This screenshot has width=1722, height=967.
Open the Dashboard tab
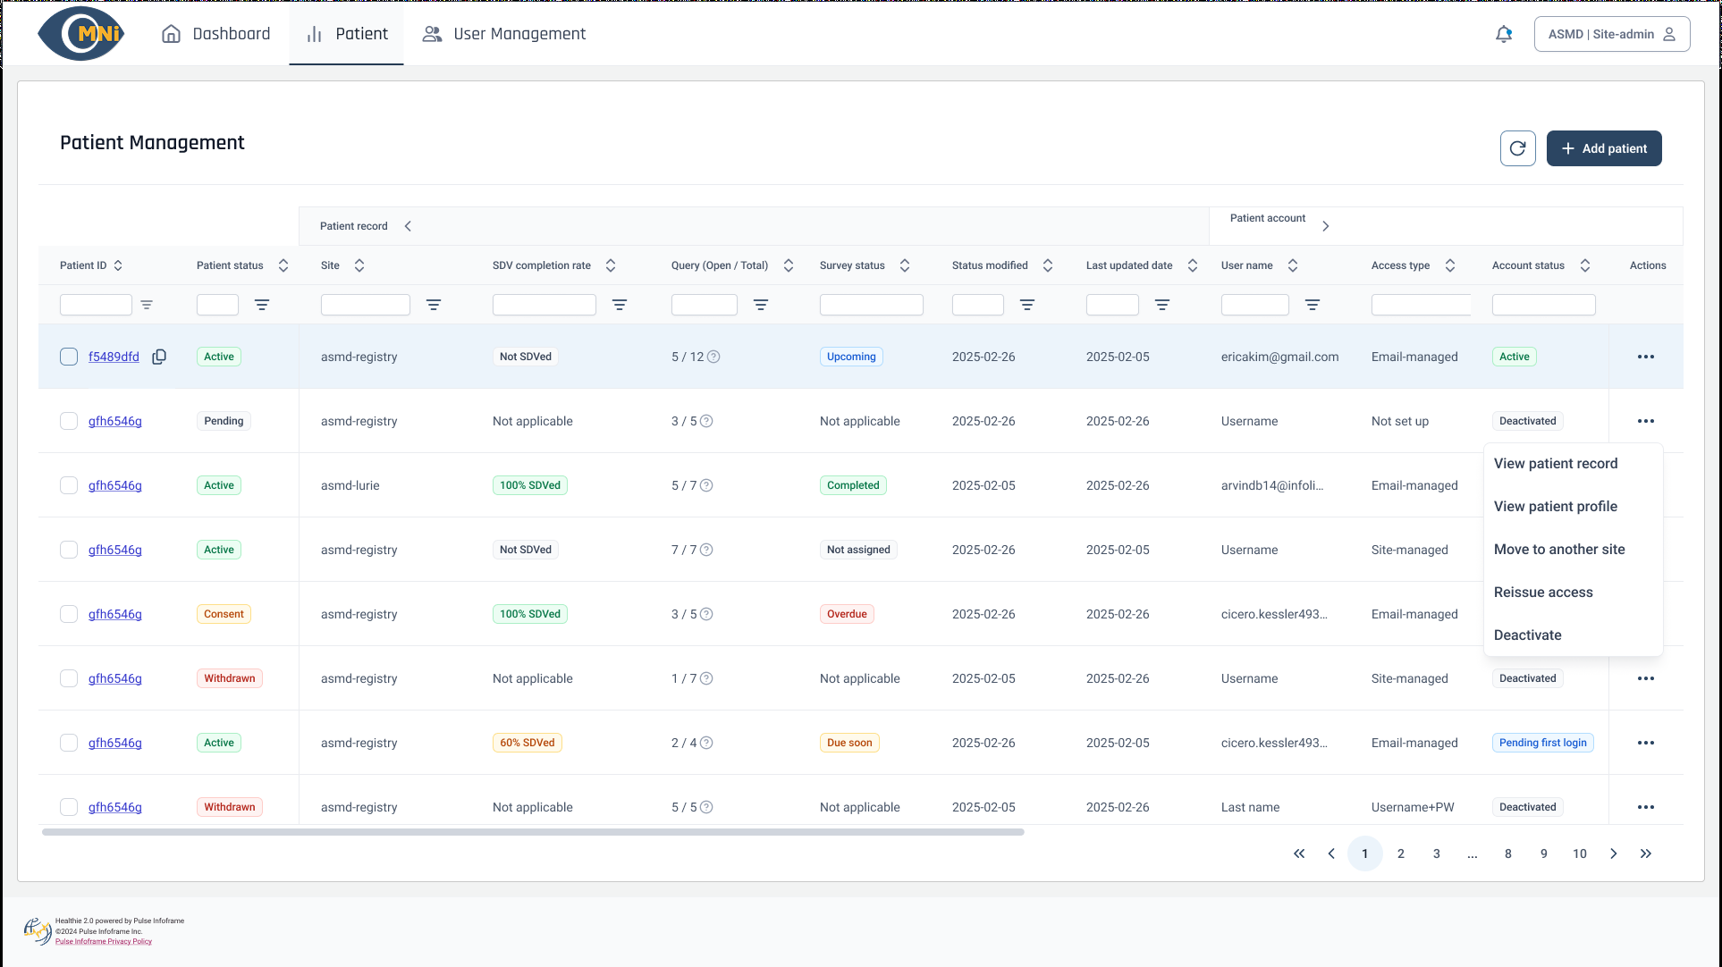click(x=215, y=34)
